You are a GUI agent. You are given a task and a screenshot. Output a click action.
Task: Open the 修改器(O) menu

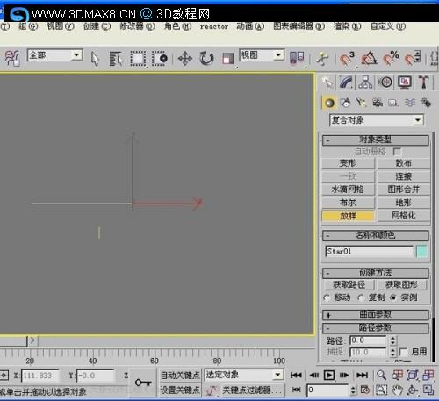point(137,26)
